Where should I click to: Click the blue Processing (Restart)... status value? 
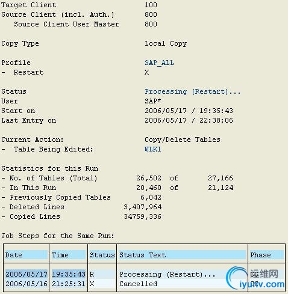tap(193, 91)
